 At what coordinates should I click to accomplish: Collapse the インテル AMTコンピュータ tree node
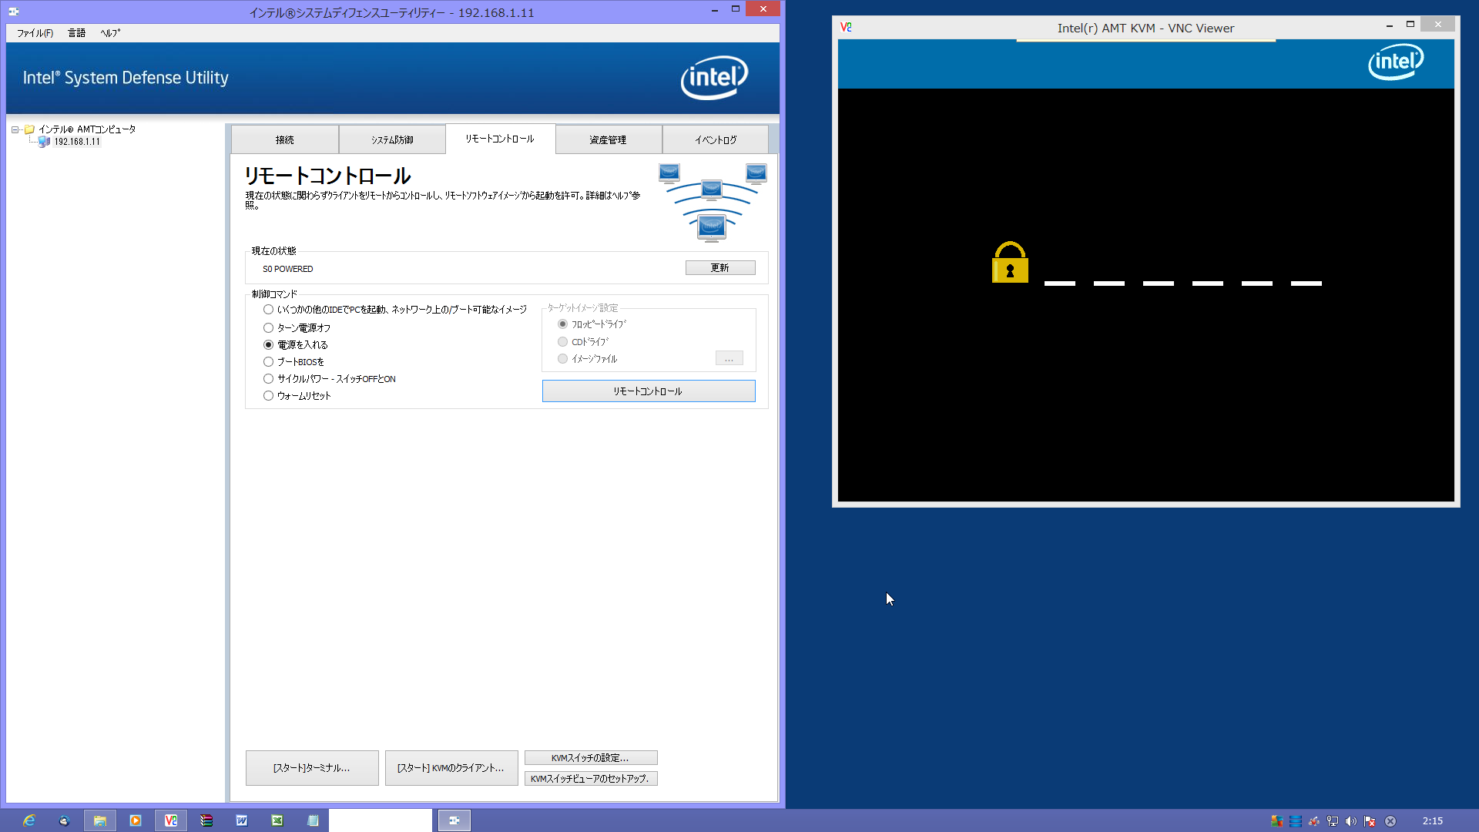click(x=15, y=130)
